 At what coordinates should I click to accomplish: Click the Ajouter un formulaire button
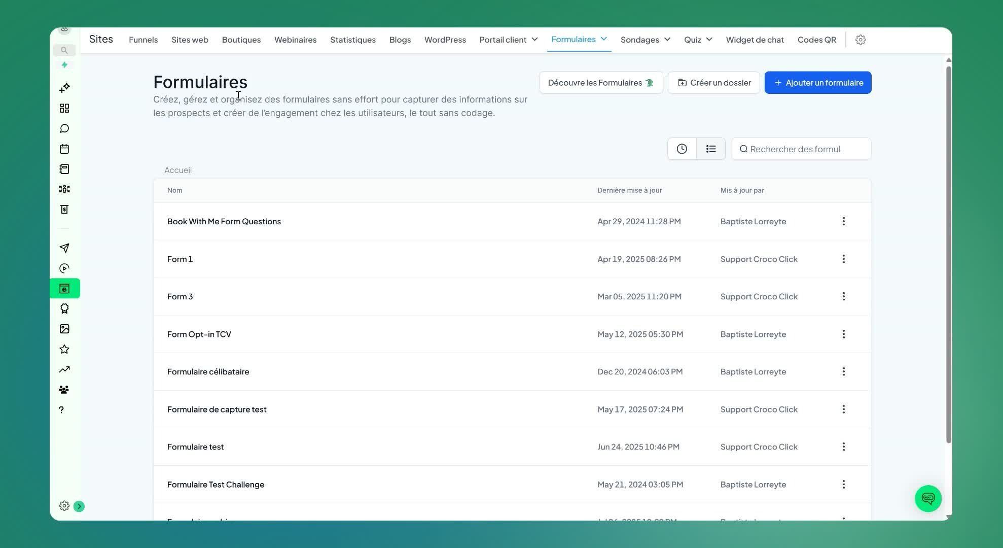pos(817,83)
